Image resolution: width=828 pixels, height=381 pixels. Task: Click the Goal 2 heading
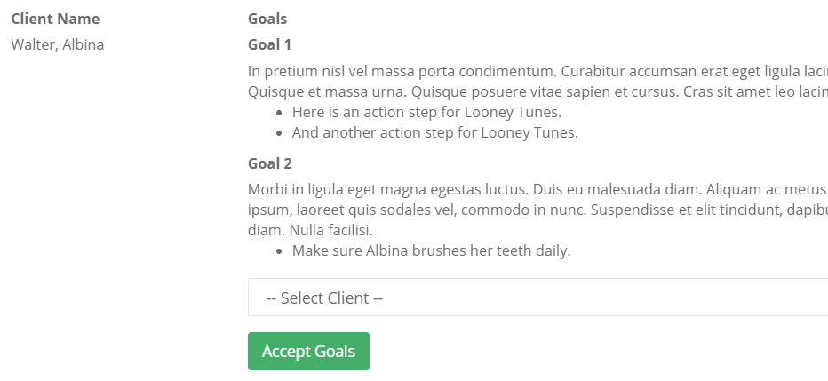pos(269,163)
